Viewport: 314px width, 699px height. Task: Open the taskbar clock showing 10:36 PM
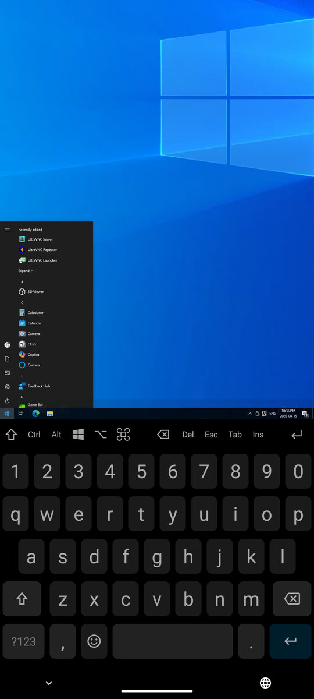[x=288, y=414]
